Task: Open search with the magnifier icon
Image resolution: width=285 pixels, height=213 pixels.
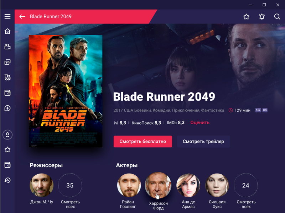Action: coord(277,17)
